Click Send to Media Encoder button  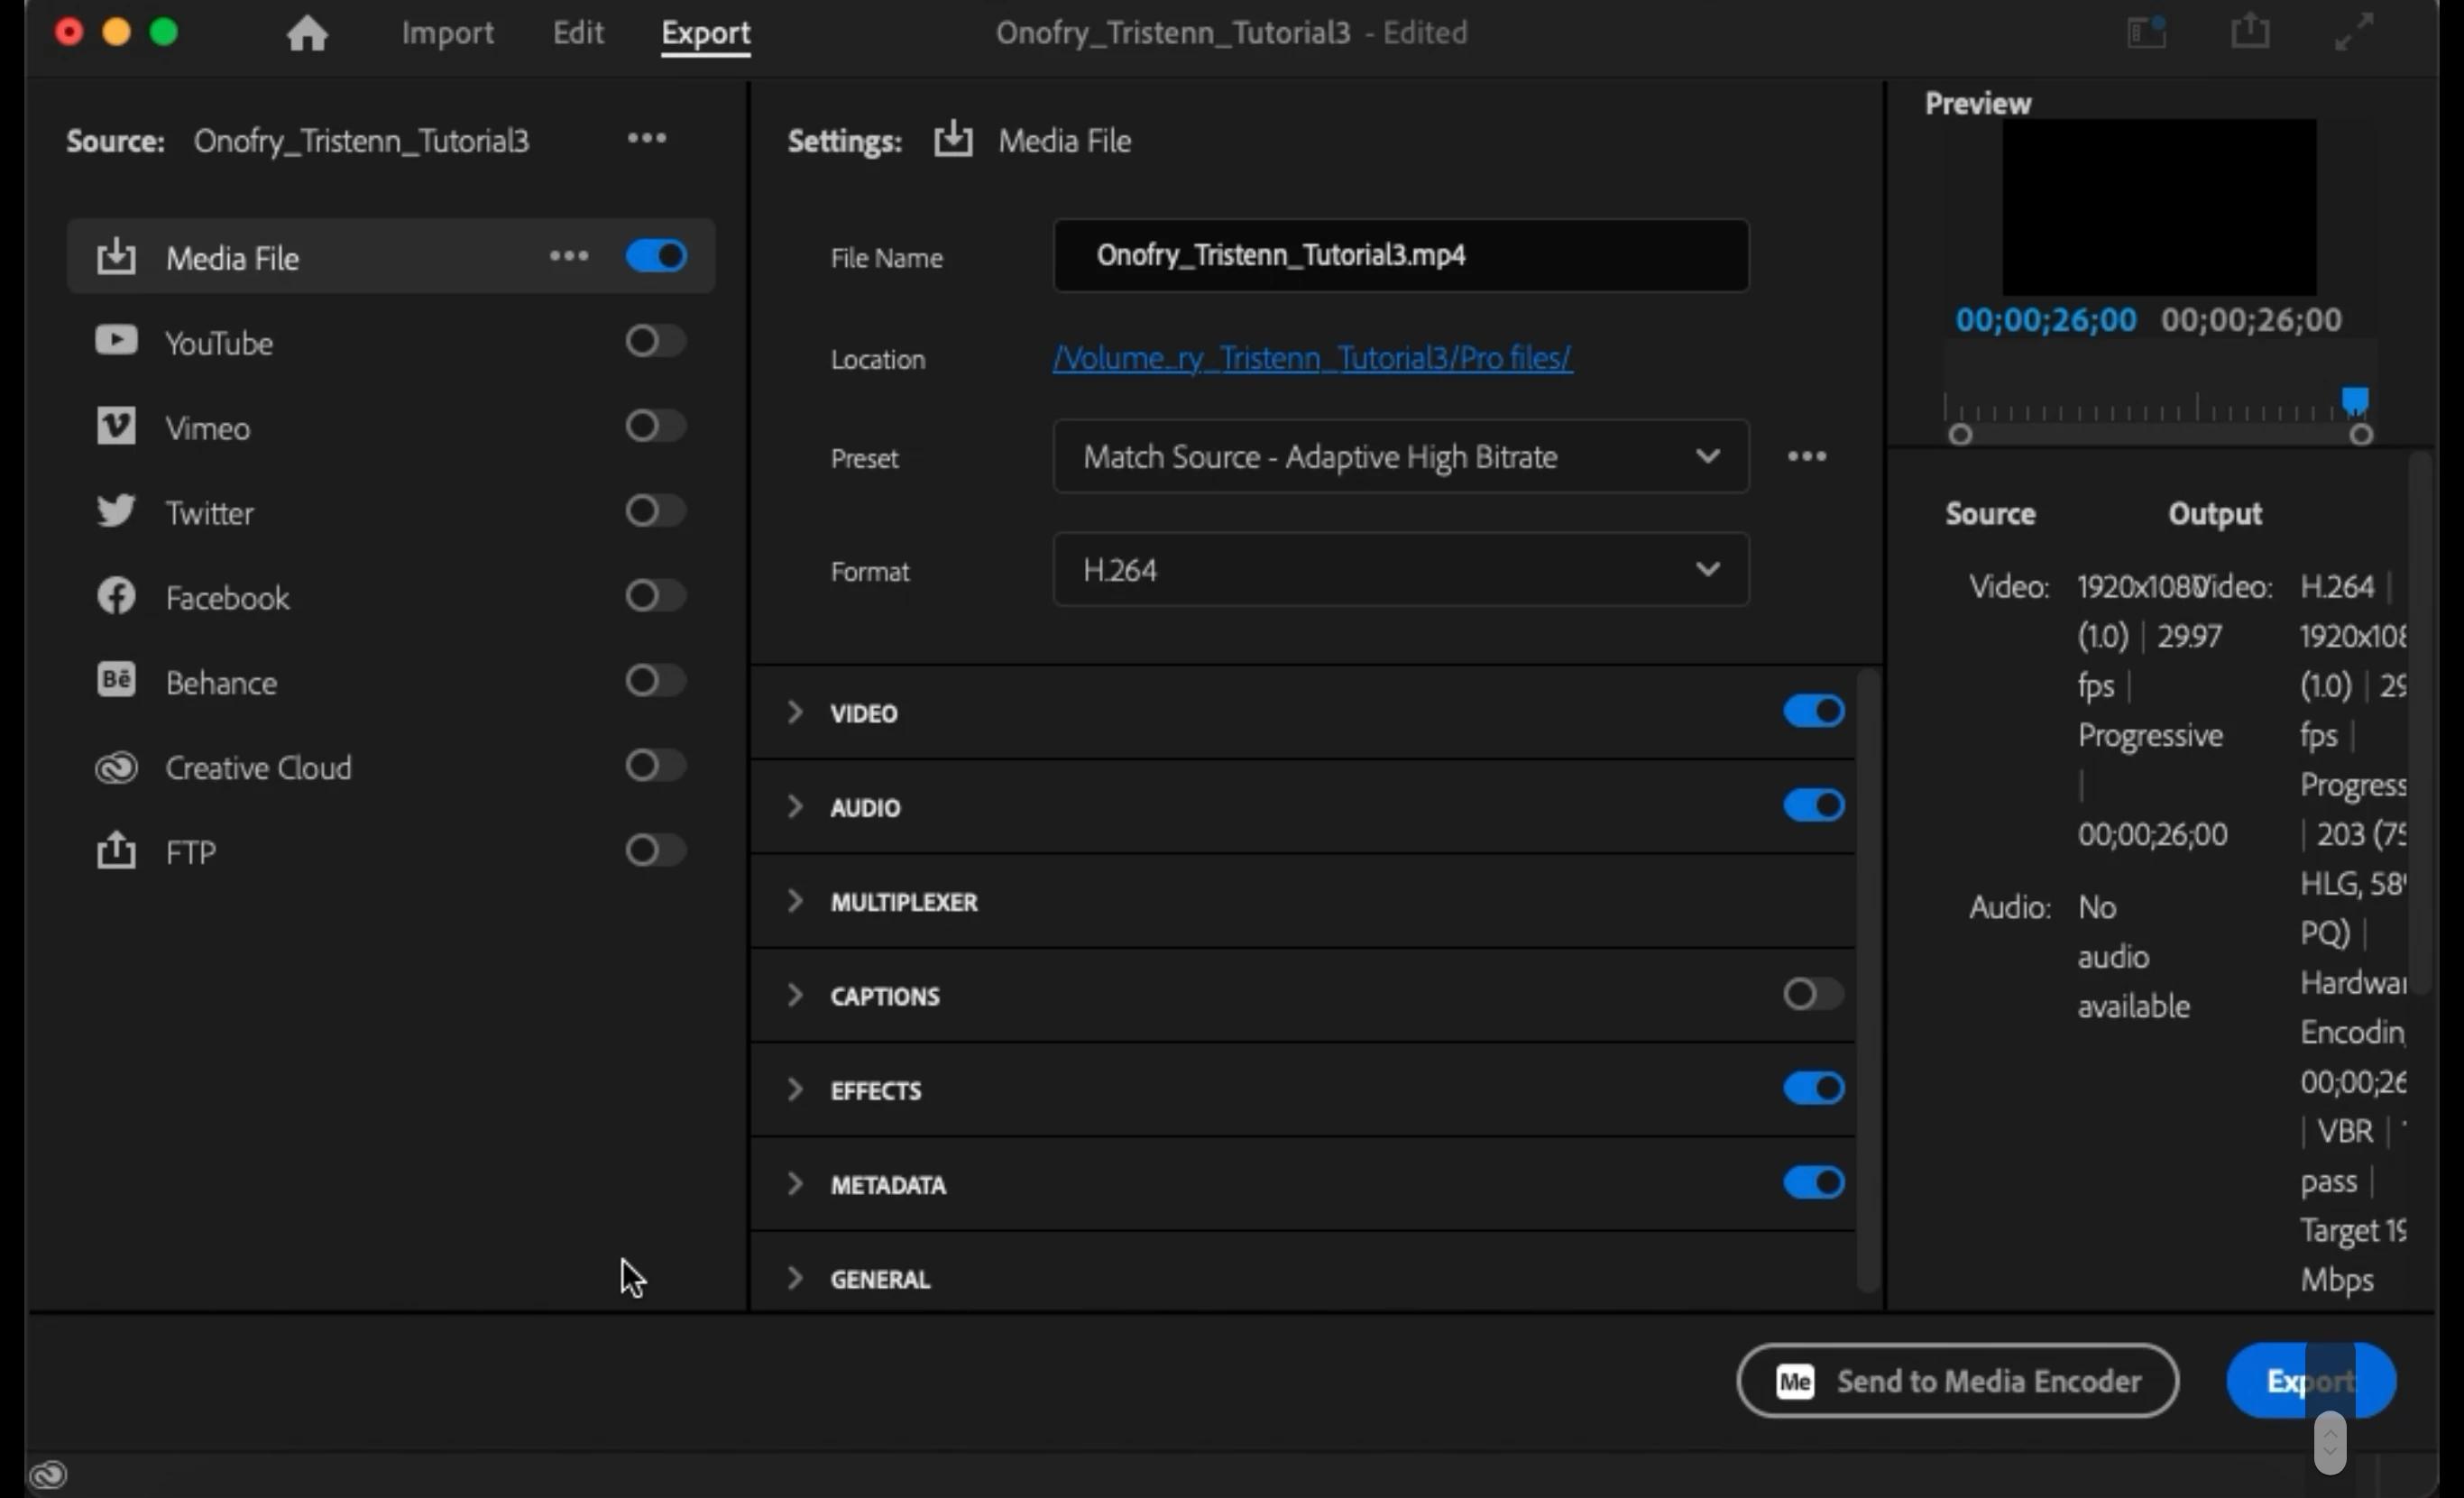(x=1957, y=1381)
